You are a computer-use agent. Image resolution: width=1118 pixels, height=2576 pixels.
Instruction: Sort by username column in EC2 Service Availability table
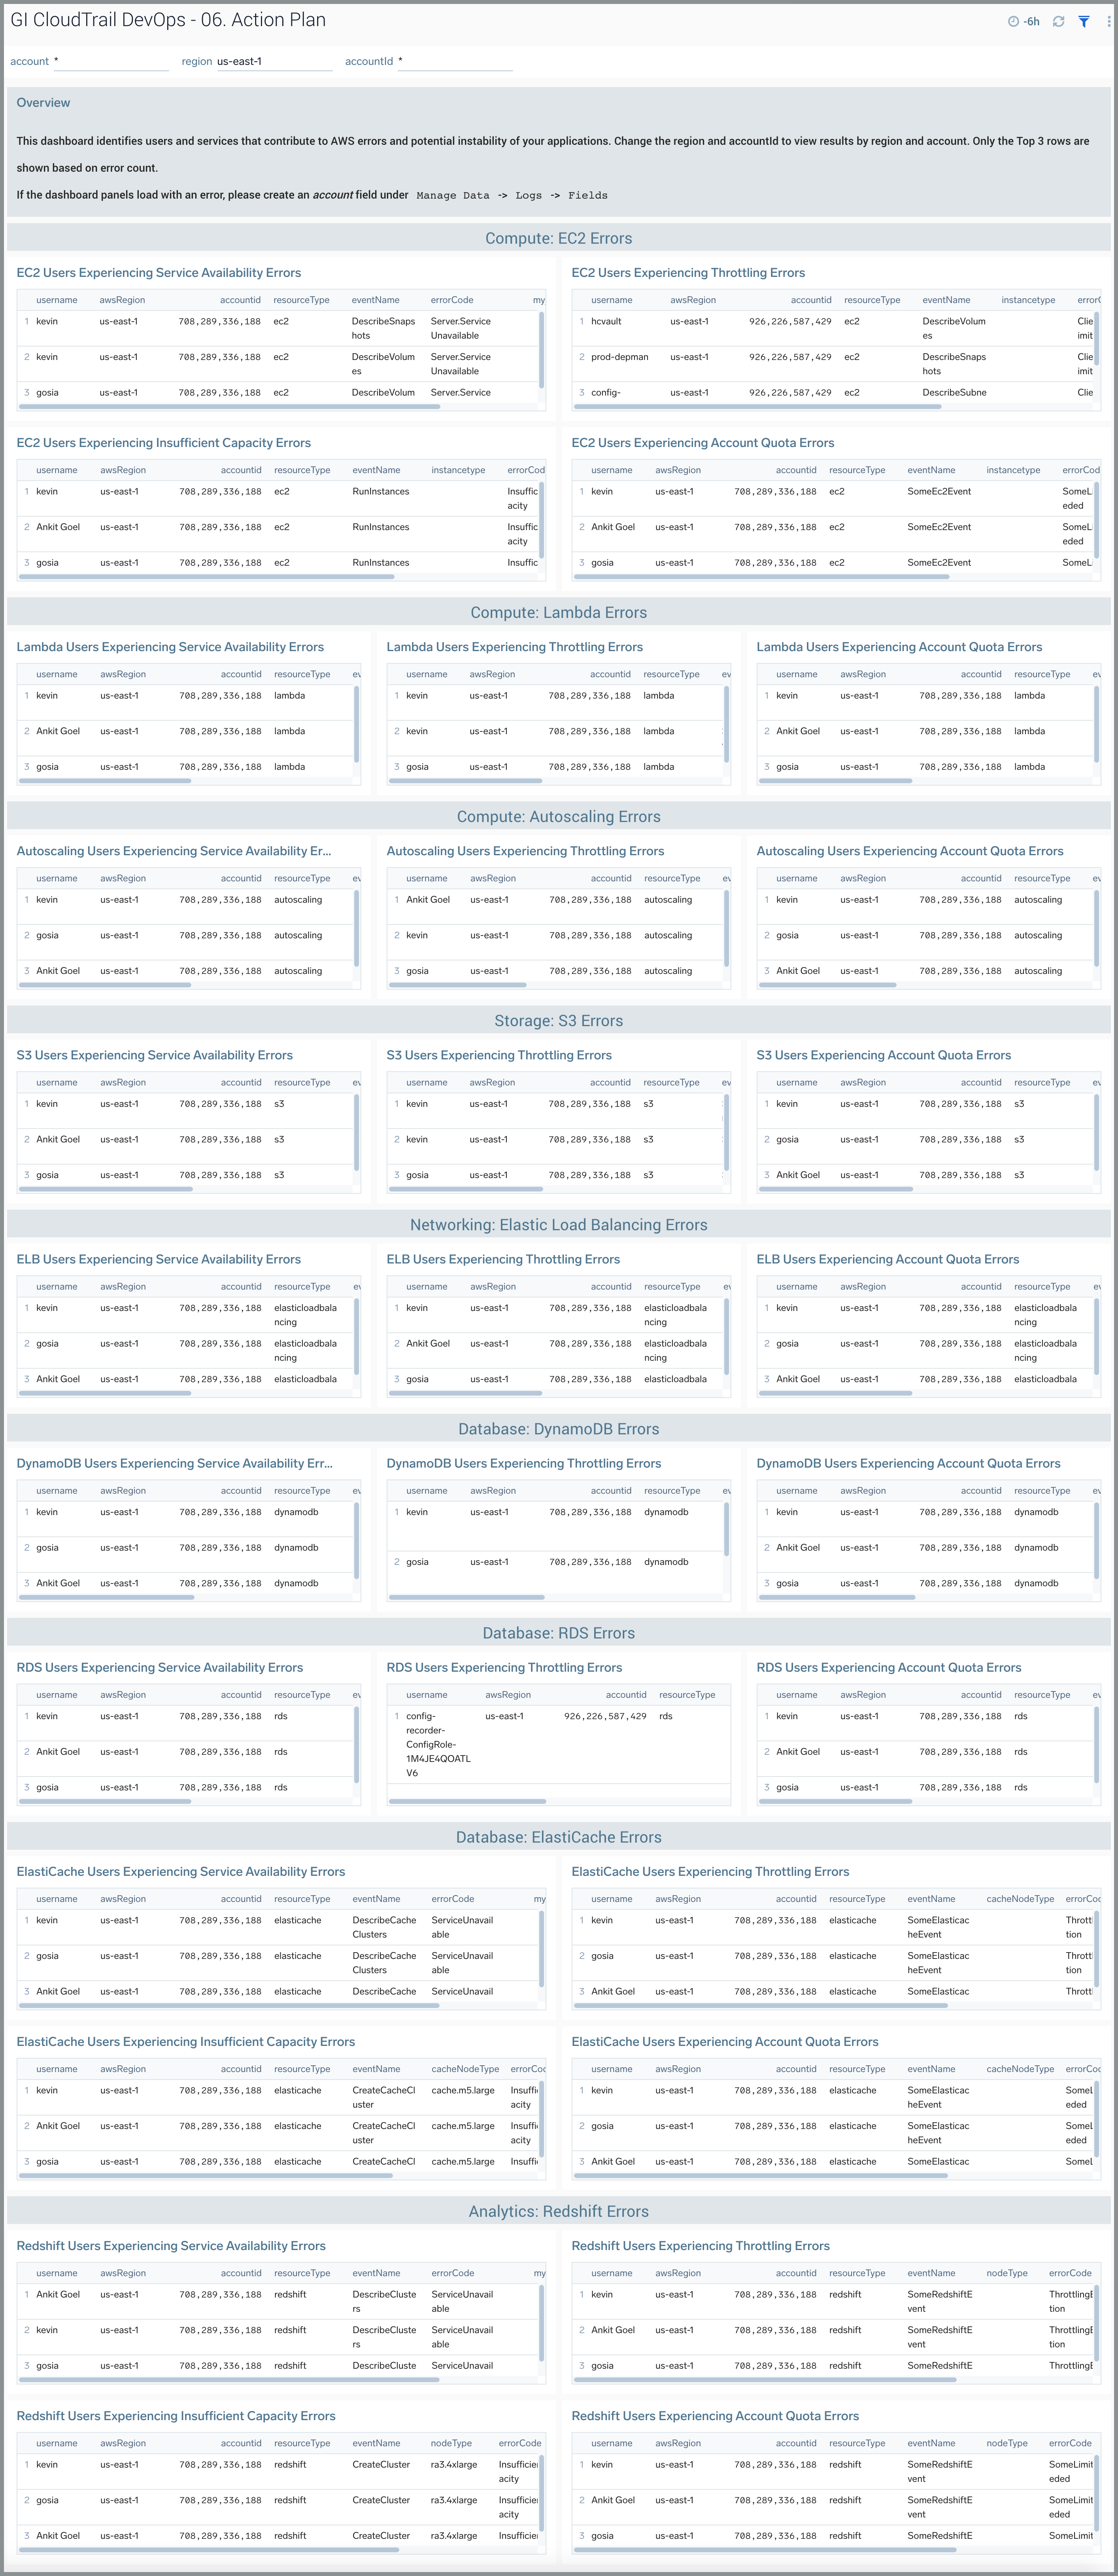click(x=58, y=299)
